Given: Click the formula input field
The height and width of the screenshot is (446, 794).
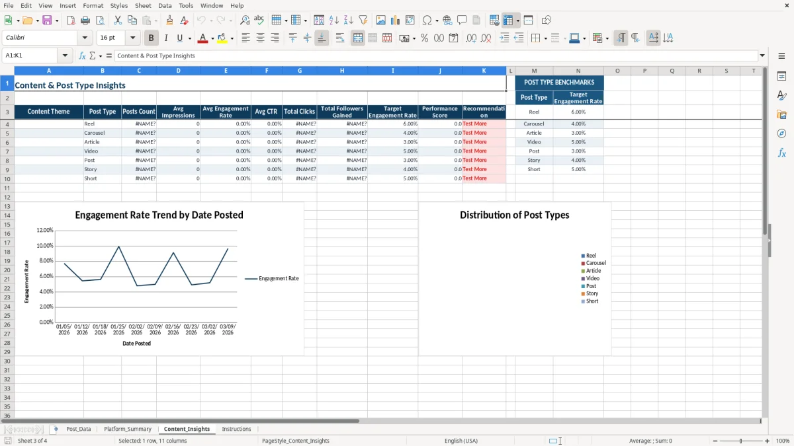Looking at the screenshot, I should (437, 56).
